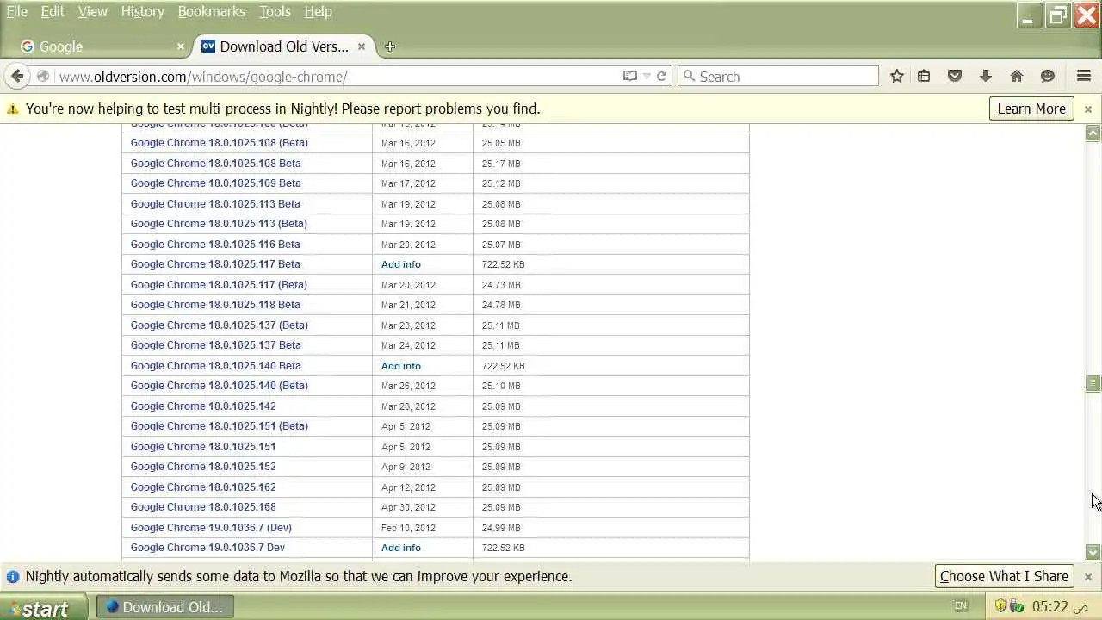Show bookmarks list icon
Image resolution: width=1102 pixels, height=620 pixels.
[924, 76]
